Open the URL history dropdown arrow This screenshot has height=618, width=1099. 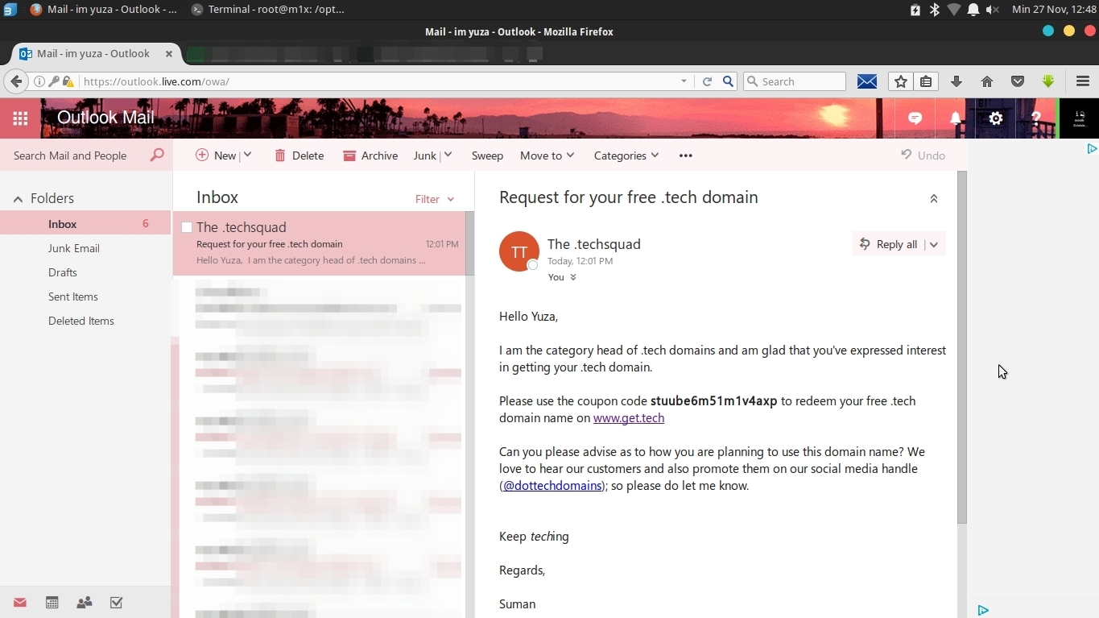684,81
